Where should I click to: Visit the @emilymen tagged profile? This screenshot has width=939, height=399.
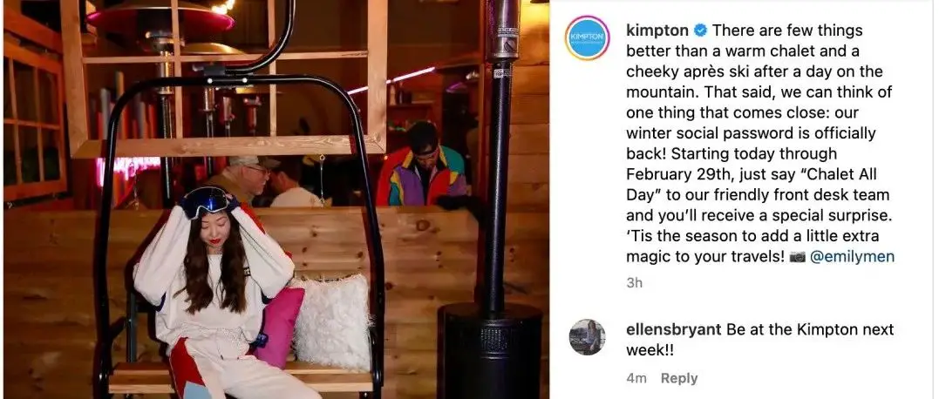click(852, 257)
